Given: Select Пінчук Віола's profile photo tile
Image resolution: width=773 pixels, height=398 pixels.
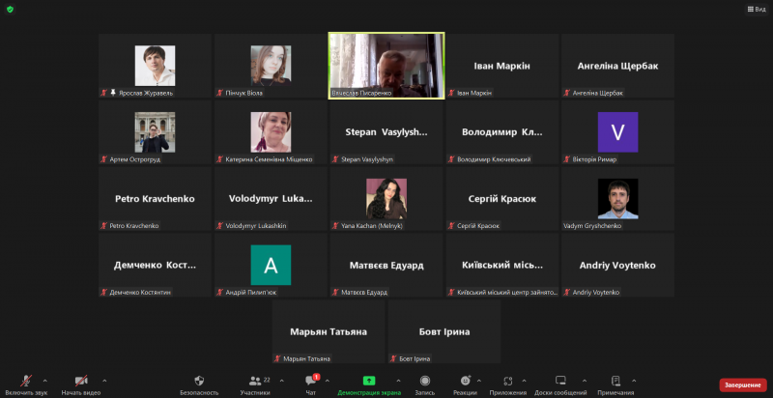Looking at the screenshot, I should [x=271, y=66].
